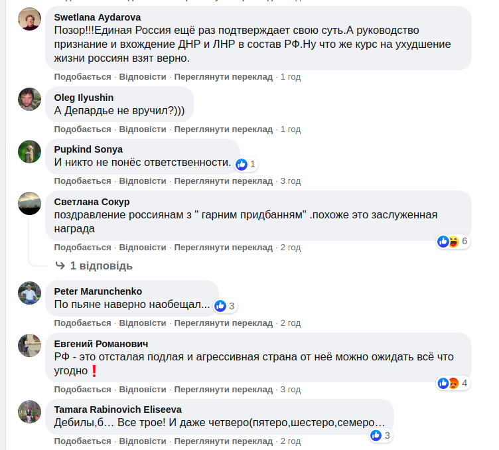Like Tamara Rabinovich Eliseeva's comment

point(82,441)
